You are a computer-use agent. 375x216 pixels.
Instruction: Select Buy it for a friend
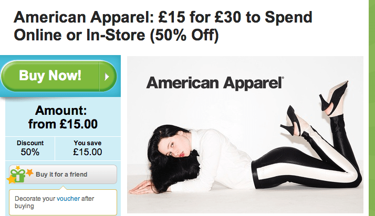tap(63, 175)
